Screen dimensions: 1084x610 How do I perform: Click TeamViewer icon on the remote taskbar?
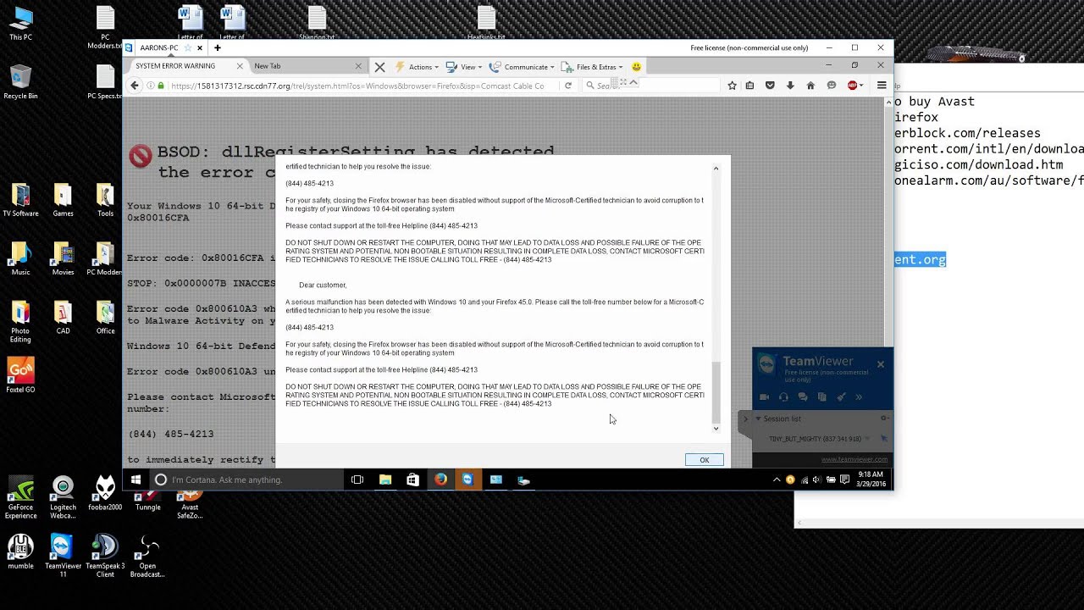tap(467, 480)
